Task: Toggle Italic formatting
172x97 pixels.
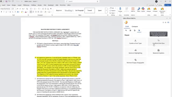Action: (4, 12)
